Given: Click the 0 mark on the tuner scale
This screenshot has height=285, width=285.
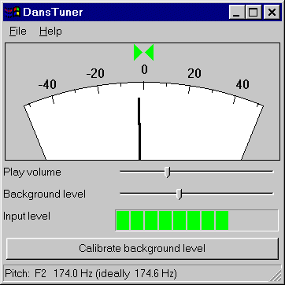Looking at the screenshot, I should pyautogui.click(x=144, y=69).
